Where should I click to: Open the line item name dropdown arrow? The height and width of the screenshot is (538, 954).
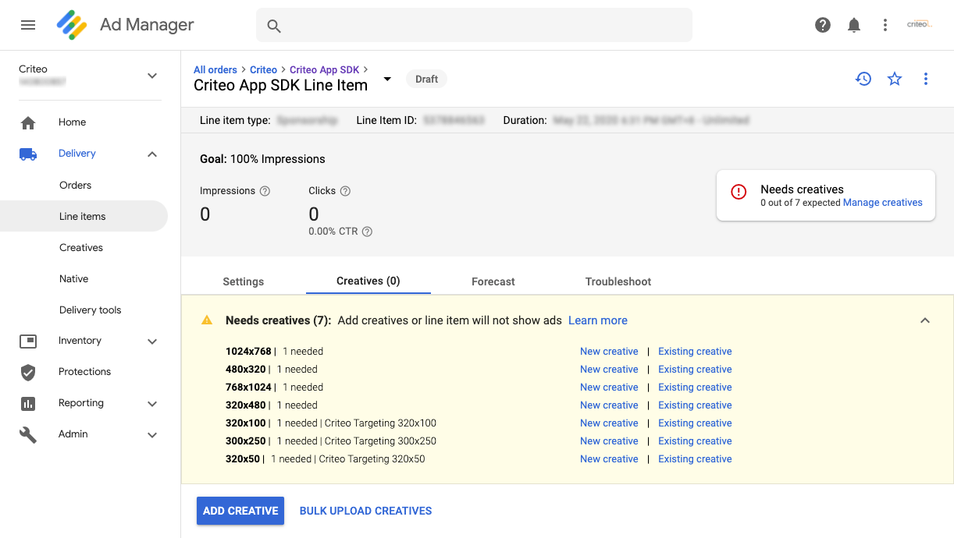pos(386,80)
